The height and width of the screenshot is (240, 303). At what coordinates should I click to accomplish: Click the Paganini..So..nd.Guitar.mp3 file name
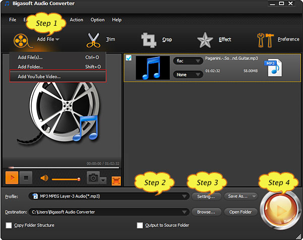[x=231, y=58]
